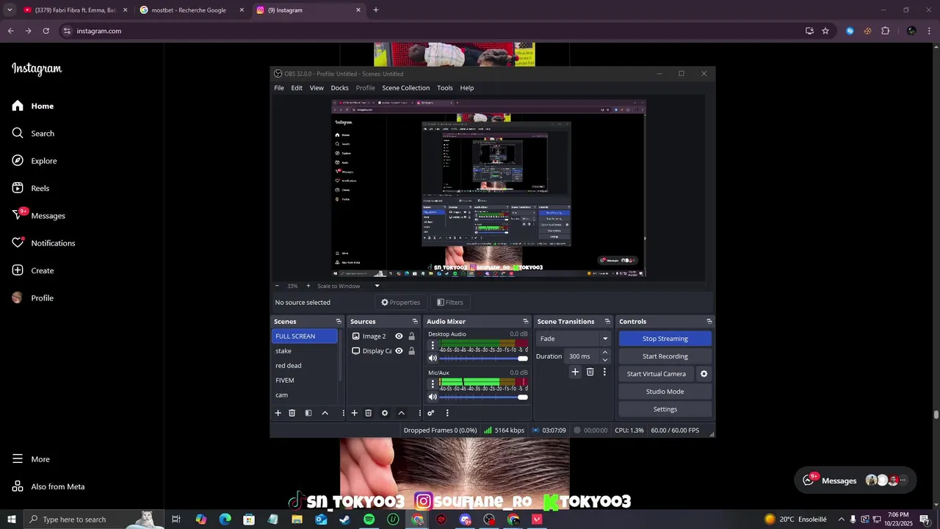Move scene up in the Scenes list
The width and height of the screenshot is (940, 529).
[x=325, y=413]
